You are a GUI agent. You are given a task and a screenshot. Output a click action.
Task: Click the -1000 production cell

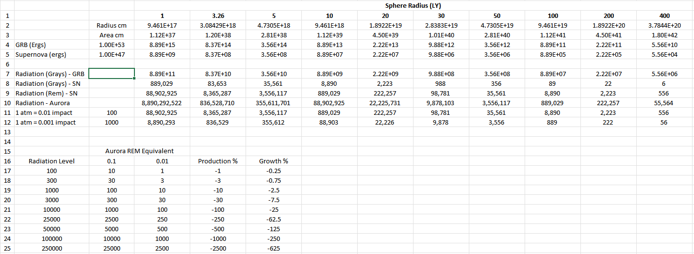point(218,238)
